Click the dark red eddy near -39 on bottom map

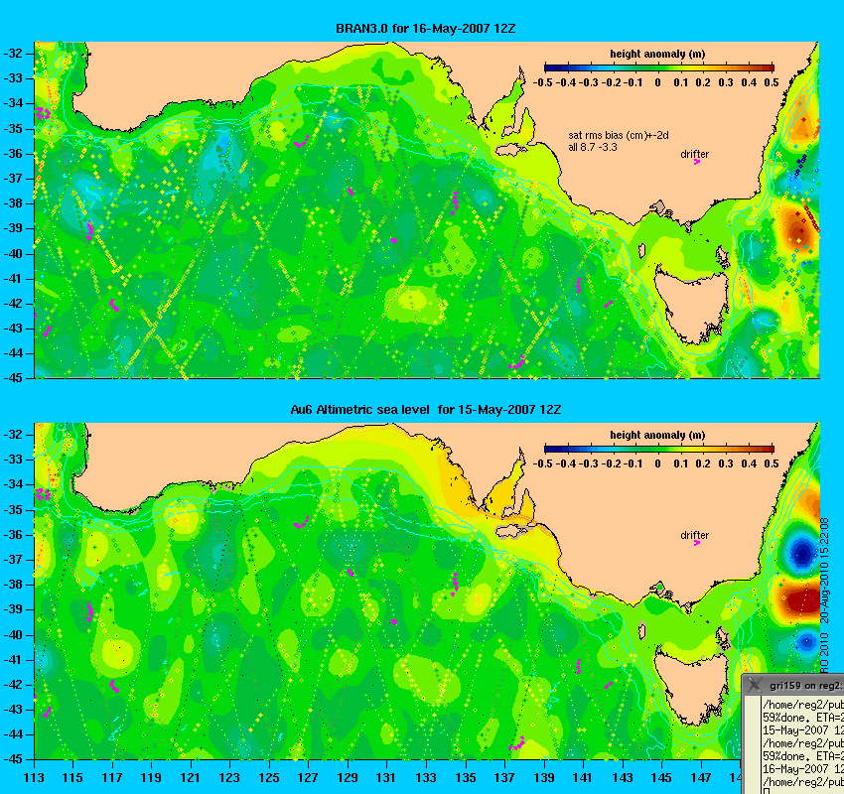click(x=801, y=599)
